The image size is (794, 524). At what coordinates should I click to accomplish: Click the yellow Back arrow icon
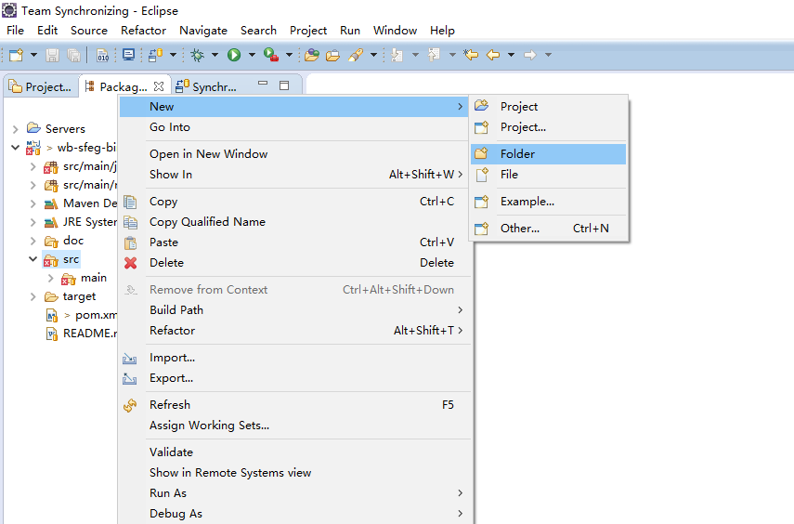493,55
